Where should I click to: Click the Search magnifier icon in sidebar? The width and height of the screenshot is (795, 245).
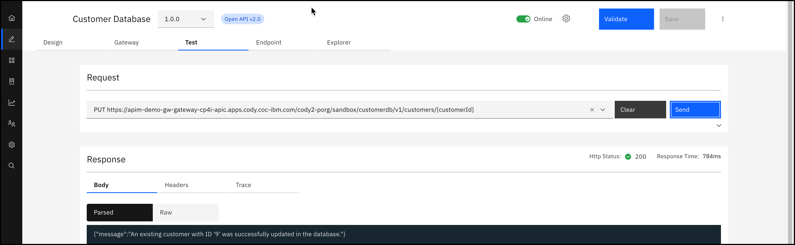[x=12, y=166]
